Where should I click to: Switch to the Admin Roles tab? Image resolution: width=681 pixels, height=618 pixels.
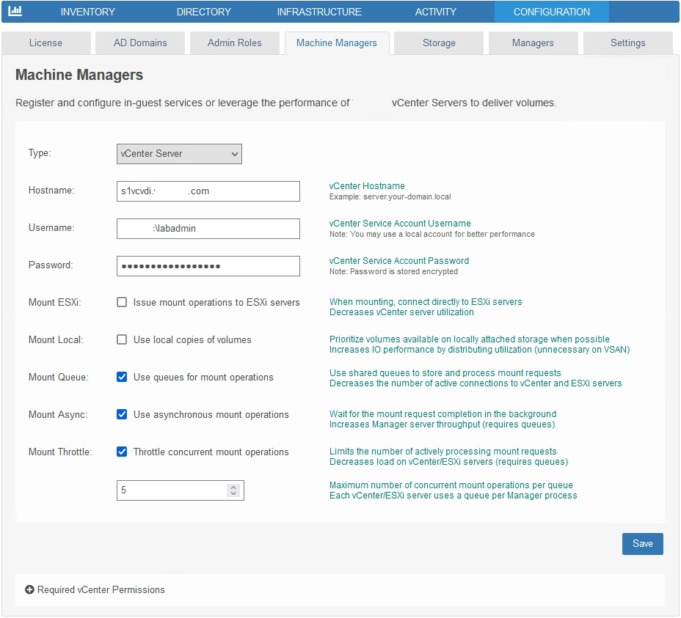coord(234,43)
